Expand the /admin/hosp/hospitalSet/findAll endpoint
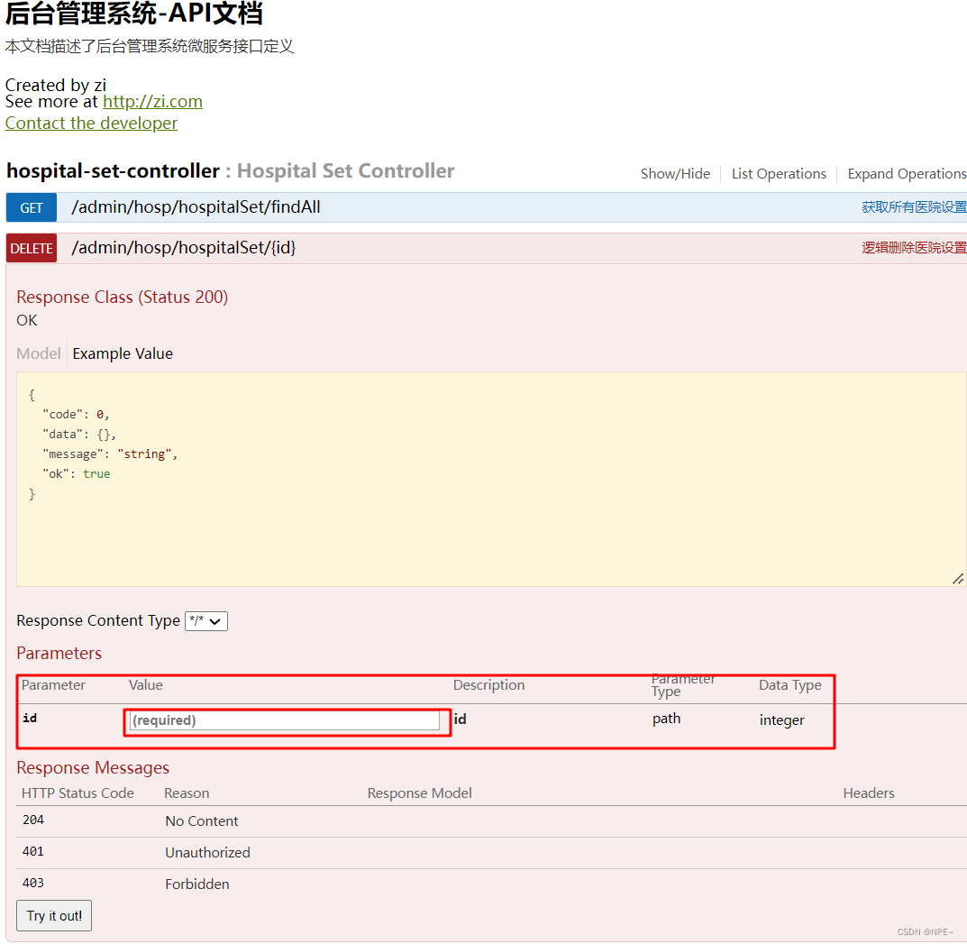This screenshot has height=944, width=967. pyautogui.click(x=196, y=207)
